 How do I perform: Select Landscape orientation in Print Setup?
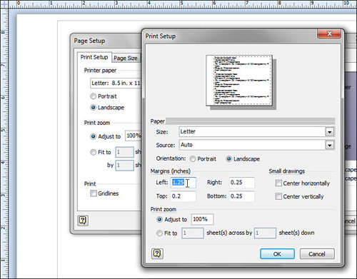click(x=228, y=159)
